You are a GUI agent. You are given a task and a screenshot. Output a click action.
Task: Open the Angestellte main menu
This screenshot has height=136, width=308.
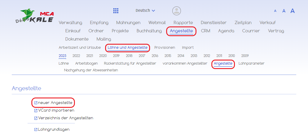point(181,31)
